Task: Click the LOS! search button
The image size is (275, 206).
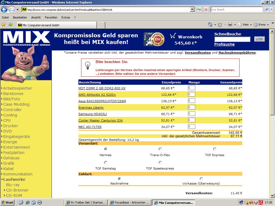Action: pos(259,39)
